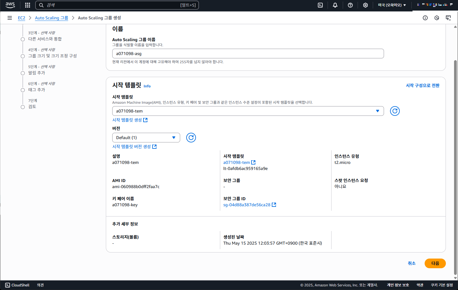
Task: Open 개인 정보 보호 footer link
Action: coord(398,285)
